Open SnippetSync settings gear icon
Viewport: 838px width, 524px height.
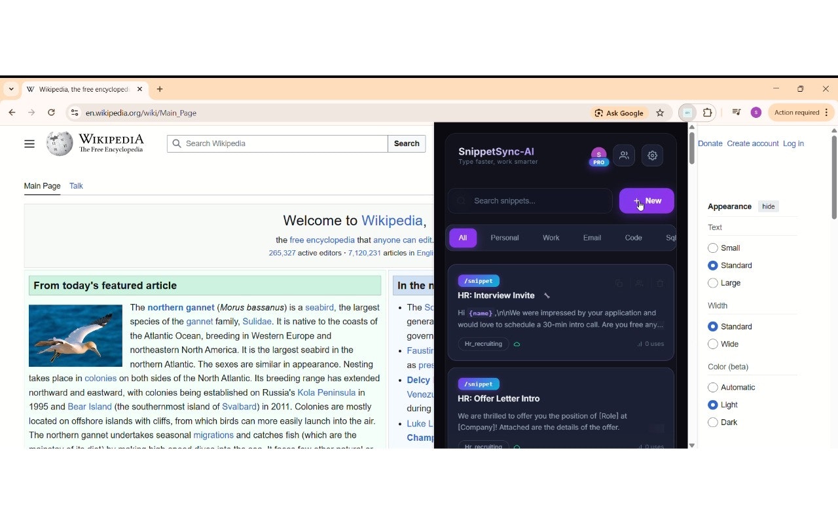pyautogui.click(x=652, y=155)
